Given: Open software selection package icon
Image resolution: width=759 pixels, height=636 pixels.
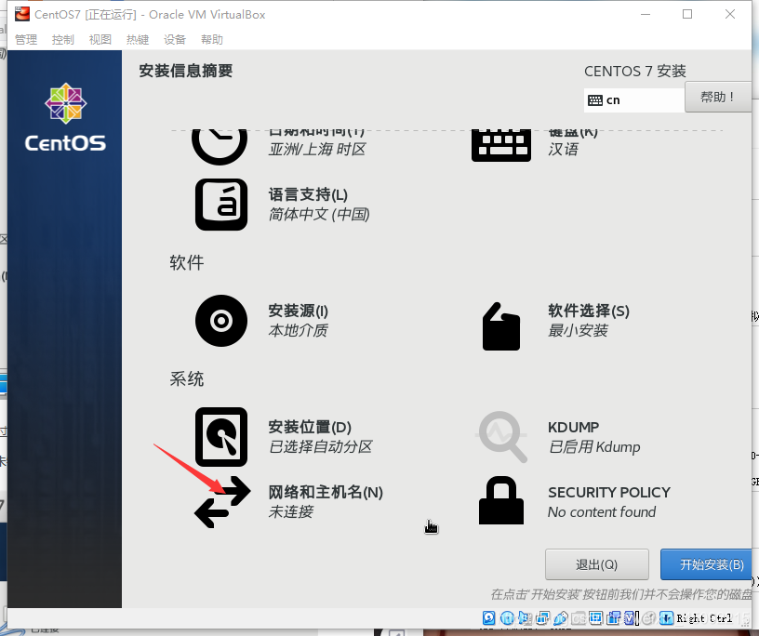Looking at the screenshot, I should [x=501, y=325].
